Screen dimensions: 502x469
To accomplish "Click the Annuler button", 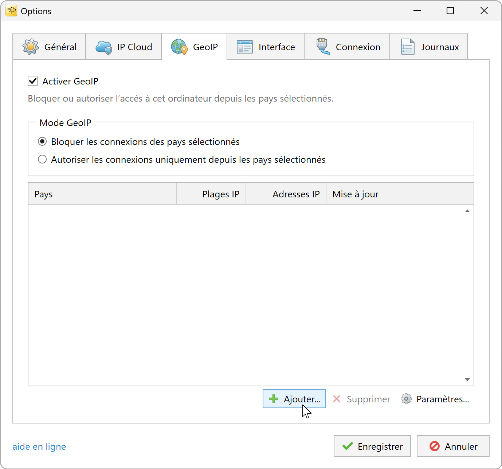I will coord(453,446).
